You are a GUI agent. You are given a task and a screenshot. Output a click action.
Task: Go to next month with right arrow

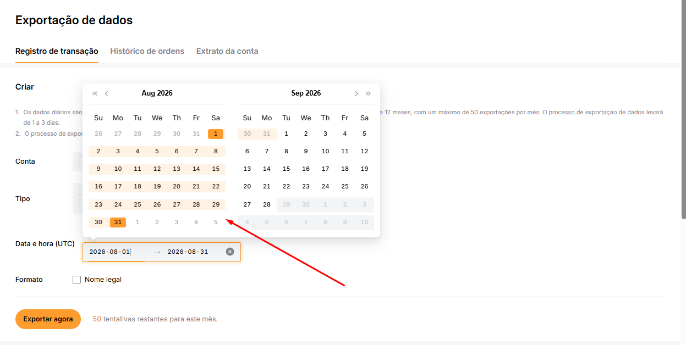[x=356, y=93]
